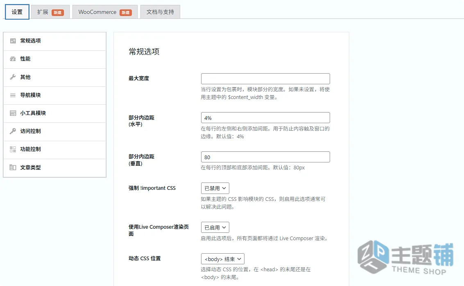Click the 常规选项 page heading
The width and height of the screenshot is (464, 286).
click(144, 52)
